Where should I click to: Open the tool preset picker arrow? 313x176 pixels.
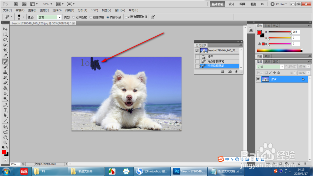(x=11, y=17)
